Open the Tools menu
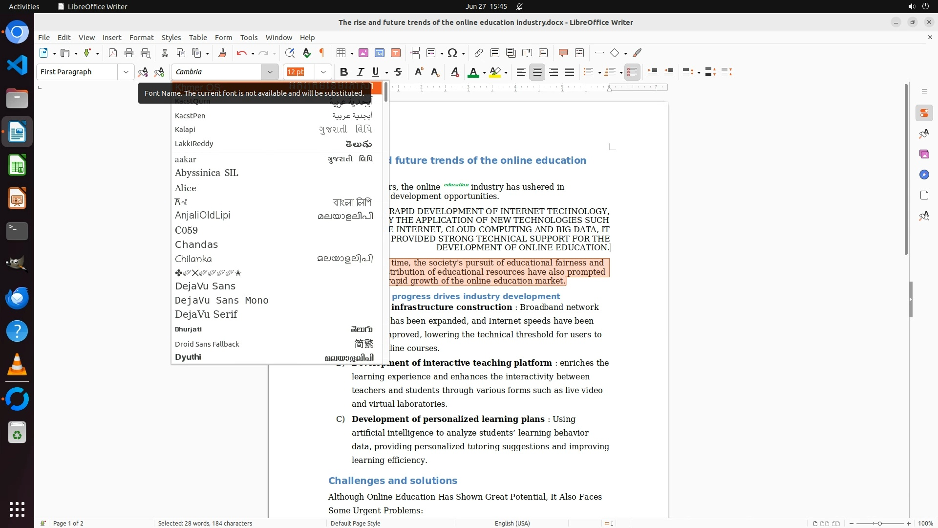938x528 pixels. [249, 37]
